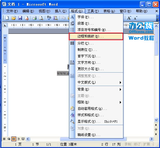
Task: Click the Open folder icon
Action: pyautogui.click(x=14, y=18)
